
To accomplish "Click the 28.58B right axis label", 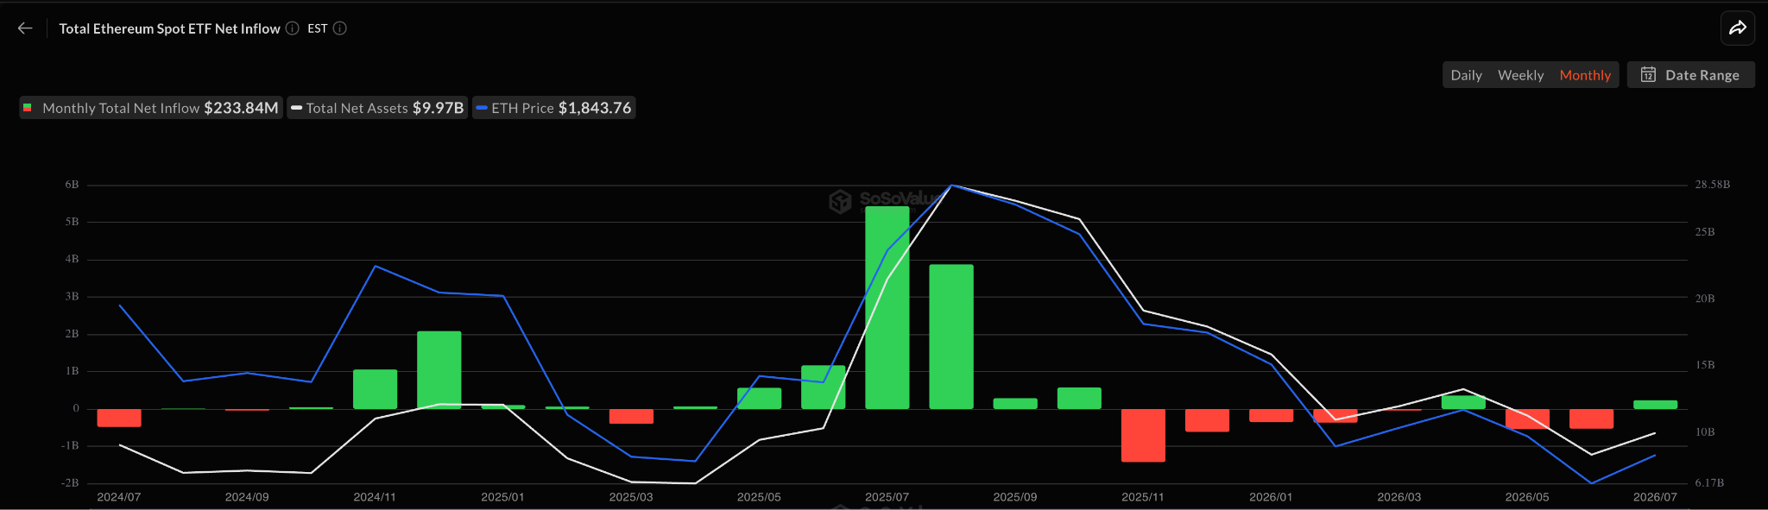I will tap(1712, 185).
